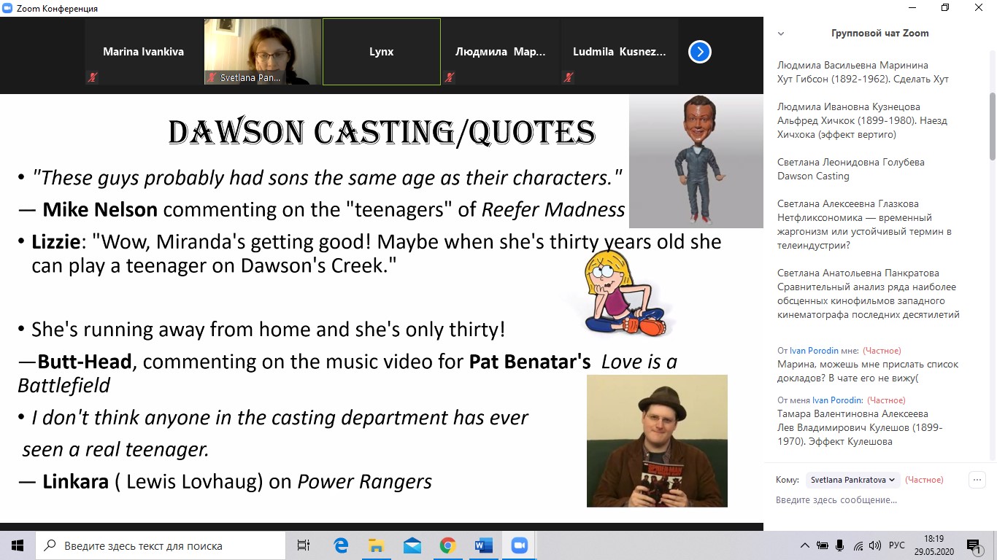Viewport: 997px width, 560px height.
Task: Switch the РУС input language indicator
Action: (x=897, y=545)
